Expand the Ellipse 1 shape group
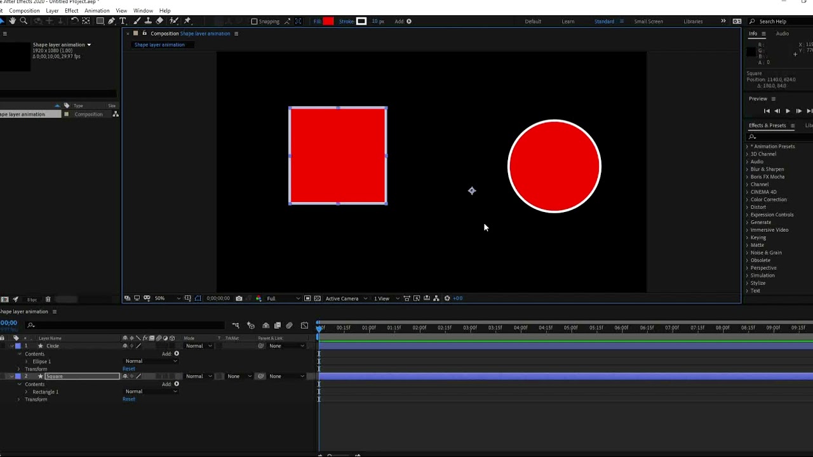The image size is (813, 457). point(27,362)
